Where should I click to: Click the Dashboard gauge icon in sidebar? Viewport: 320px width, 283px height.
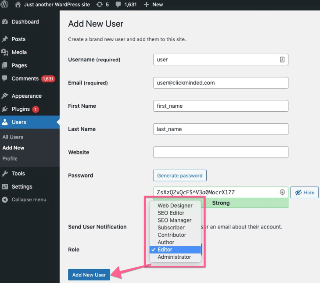[x=5, y=22]
